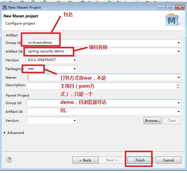Viewport: 187px width, 173px height.
Task: Click the Description scroll down arrow
Action: click(178, 88)
